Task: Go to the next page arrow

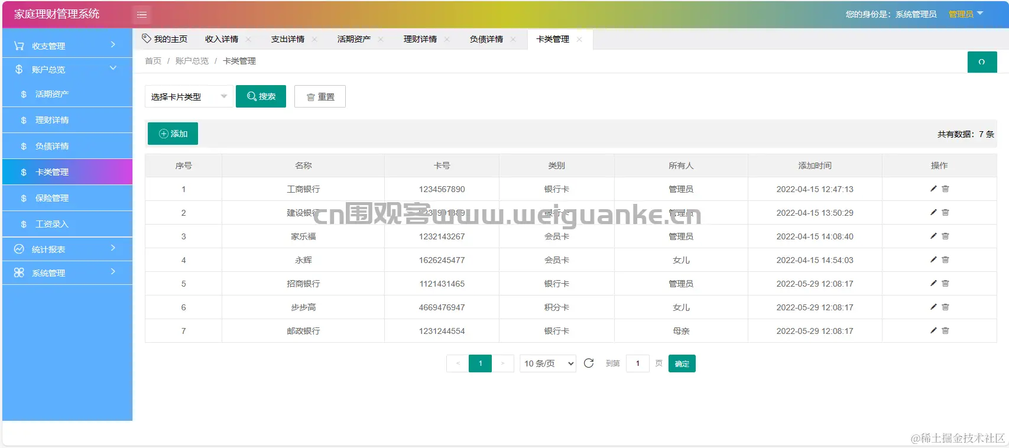Action: [x=503, y=363]
